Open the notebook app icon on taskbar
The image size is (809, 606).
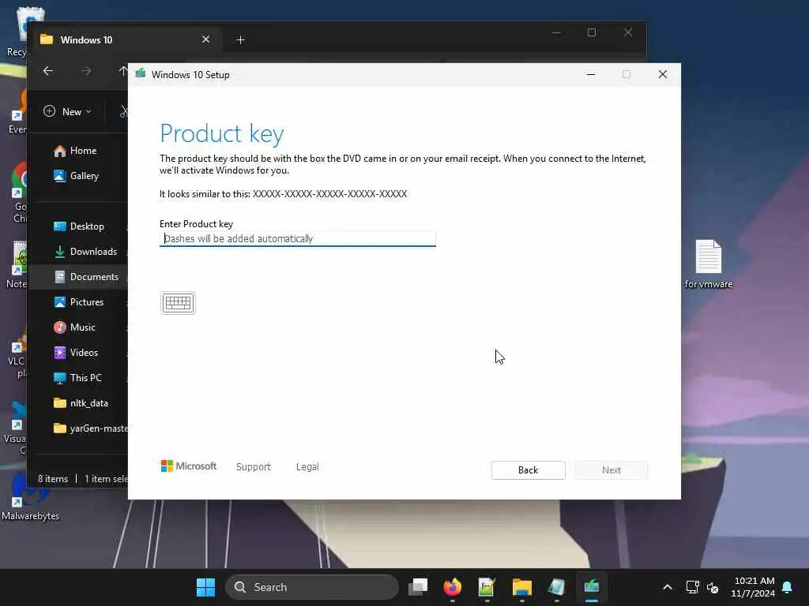point(556,587)
